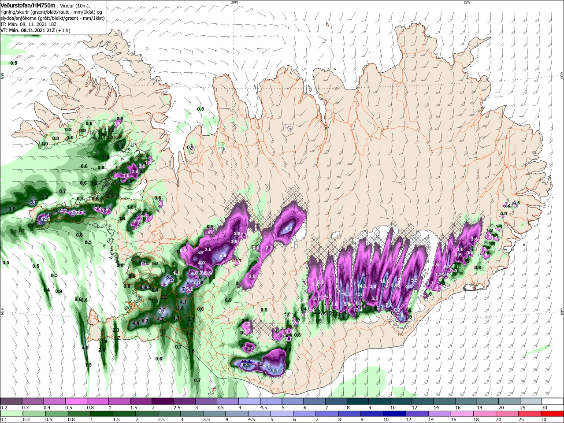Screen dimensions: 564x423
Task: Pick the bright red 30 rain legend swatch
Action: coord(553,414)
